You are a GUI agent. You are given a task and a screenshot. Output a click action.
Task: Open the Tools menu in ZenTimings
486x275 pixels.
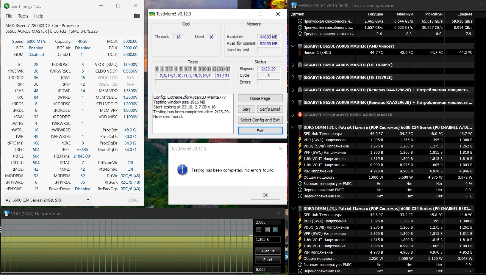point(23,16)
